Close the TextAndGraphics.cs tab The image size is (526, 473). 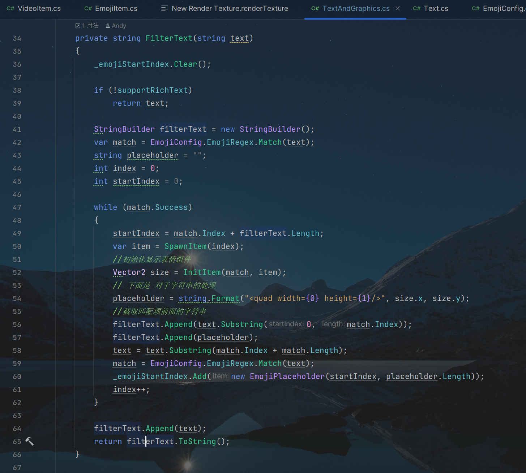coord(398,8)
